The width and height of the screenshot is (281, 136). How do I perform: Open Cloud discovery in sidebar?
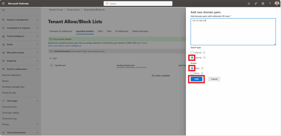9,107
